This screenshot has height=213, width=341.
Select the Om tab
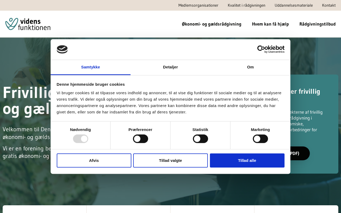(x=250, y=67)
